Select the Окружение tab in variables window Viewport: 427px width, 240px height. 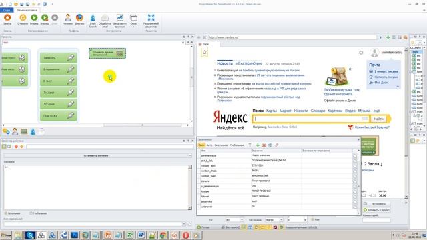click(x=221, y=145)
